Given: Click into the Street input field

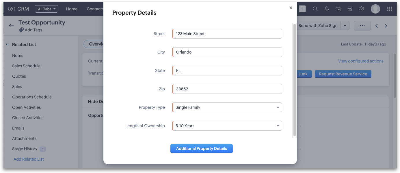Looking at the screenshot, I should click(227, 34).
